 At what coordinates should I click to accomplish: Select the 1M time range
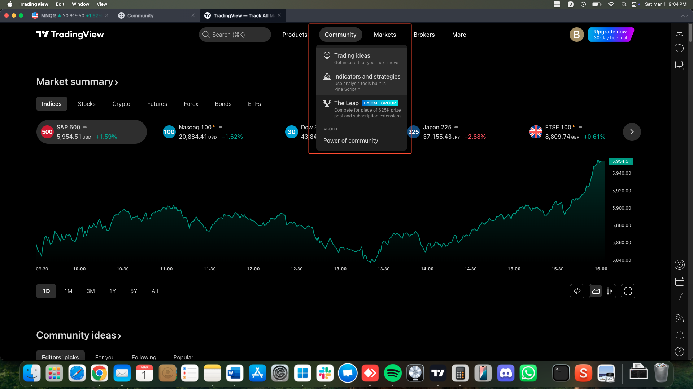coord(68,291)
